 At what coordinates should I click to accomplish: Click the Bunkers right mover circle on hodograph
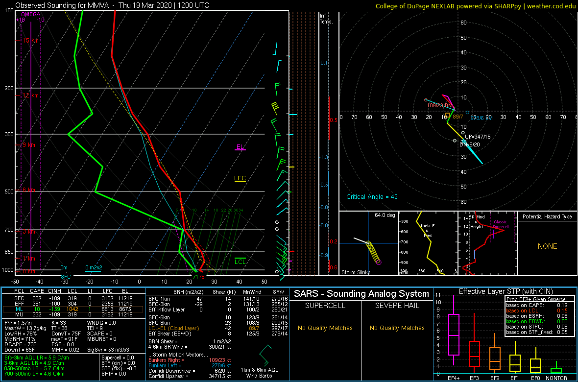[x=426, y=100]
